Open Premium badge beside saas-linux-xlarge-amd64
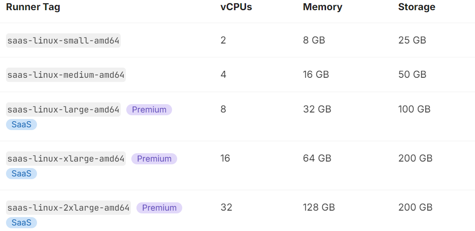The height and width of the screenshot is (231, 475). [x=154, y=159]
